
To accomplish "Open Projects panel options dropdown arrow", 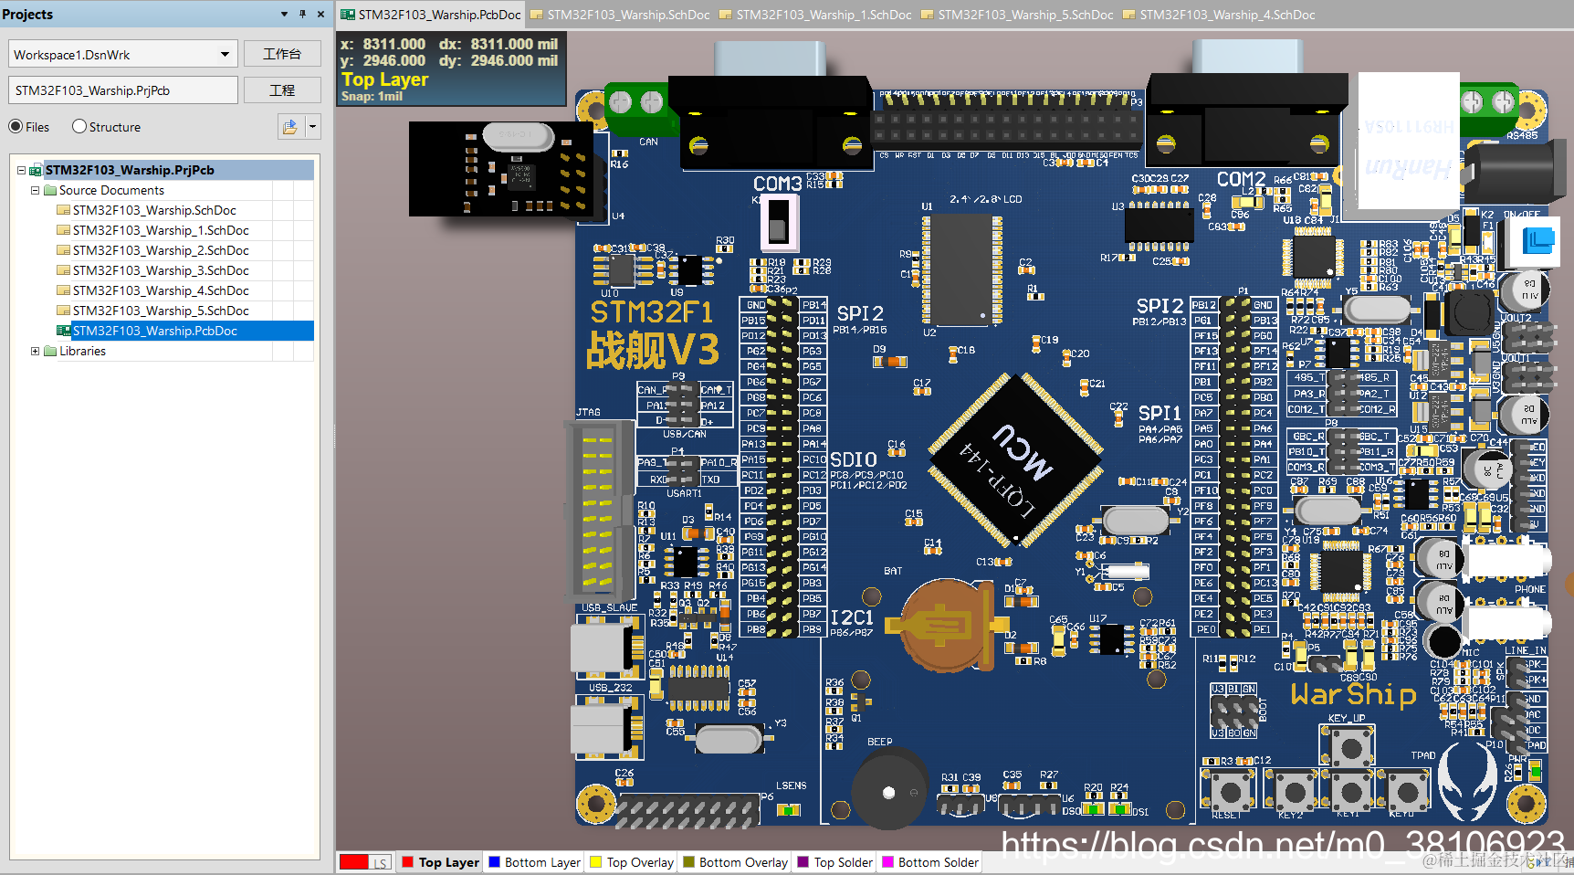I will pos(284,14).
